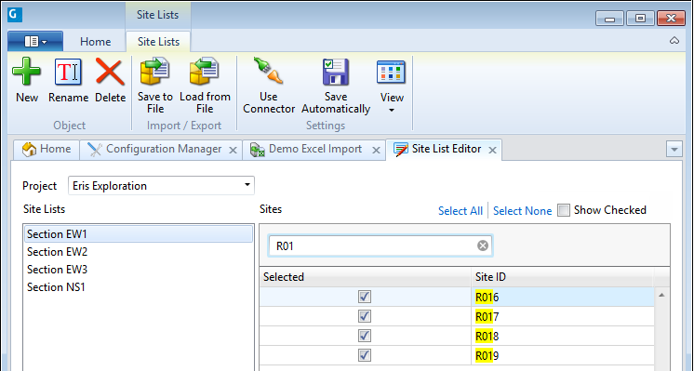Click the Rename text icon
The image size is (694, 371).
pos(68,72)
